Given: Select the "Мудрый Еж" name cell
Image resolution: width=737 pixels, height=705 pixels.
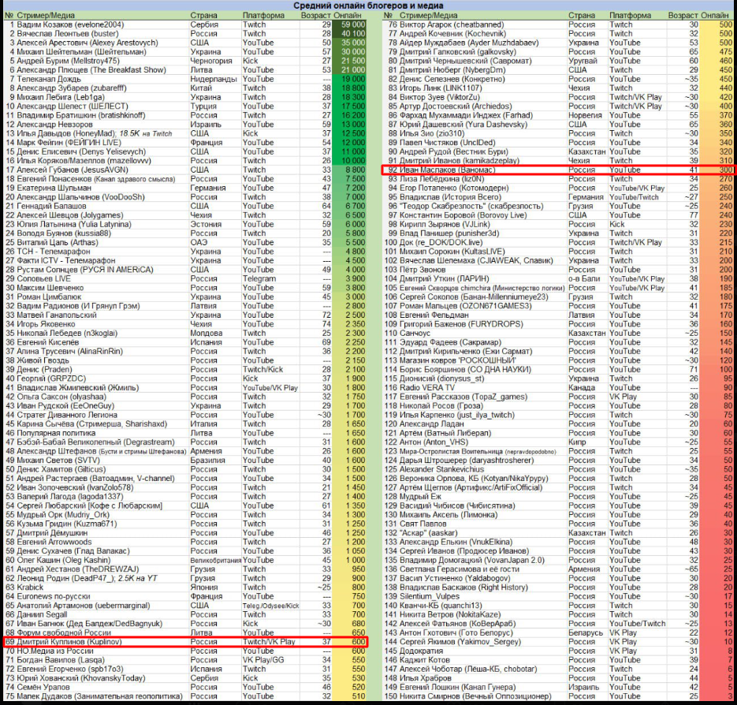Looking at the screenshot, I should (420, 496).
